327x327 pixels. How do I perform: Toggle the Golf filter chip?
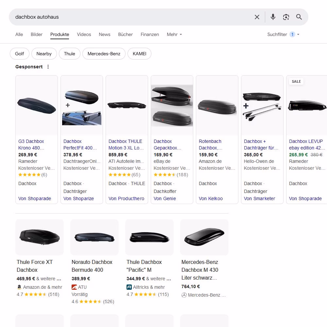(x=19, y=54)
